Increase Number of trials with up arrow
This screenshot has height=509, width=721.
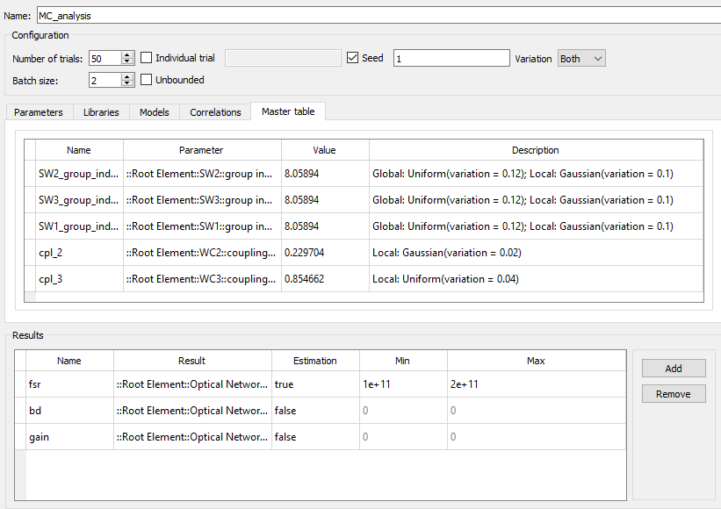(x=127, y=54)
